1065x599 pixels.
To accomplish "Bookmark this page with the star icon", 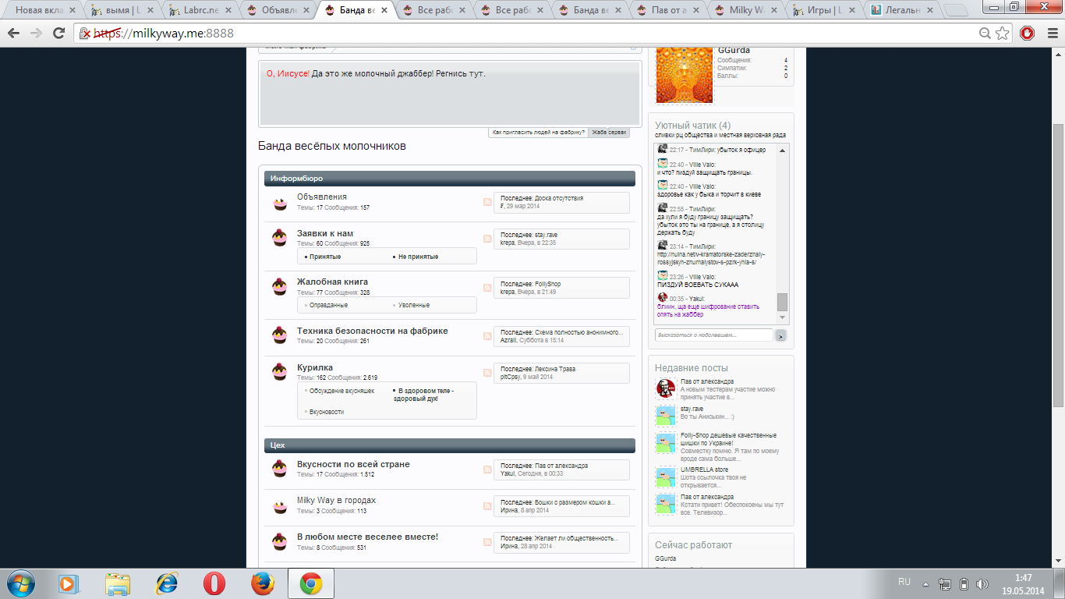I will click(x=1003, y=34).
